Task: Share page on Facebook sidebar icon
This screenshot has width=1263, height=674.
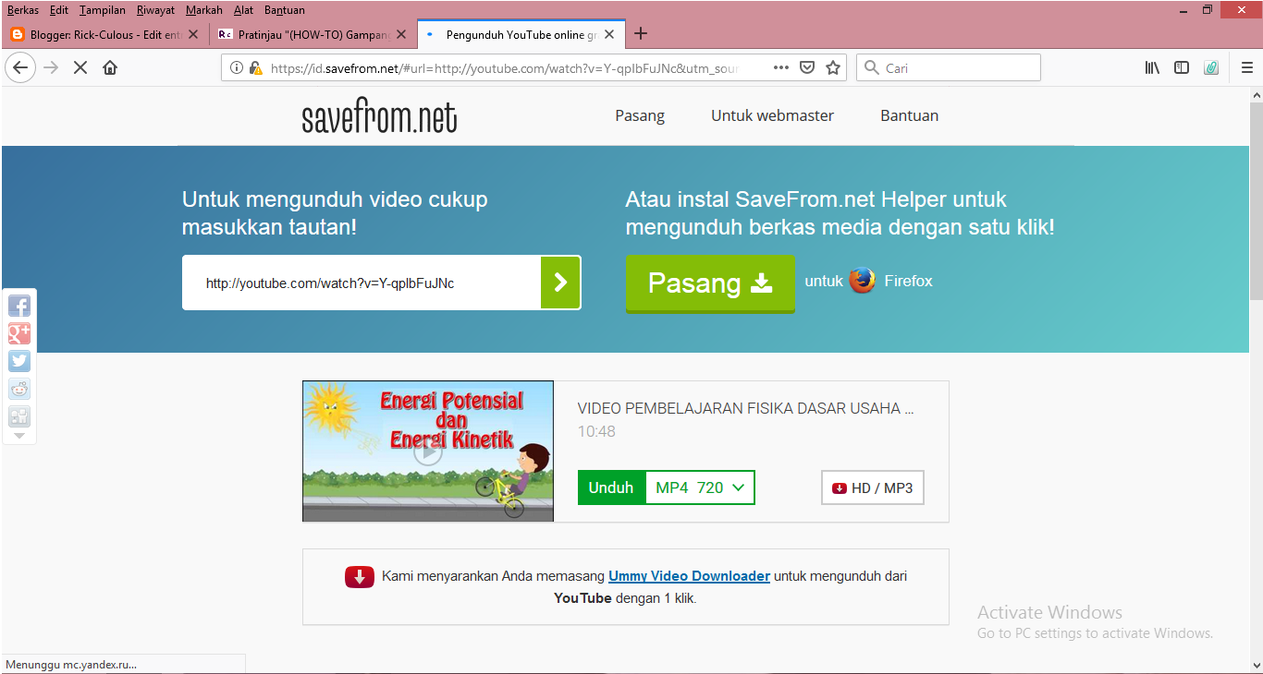Action: pyautogui.click(x=19, y=307)
